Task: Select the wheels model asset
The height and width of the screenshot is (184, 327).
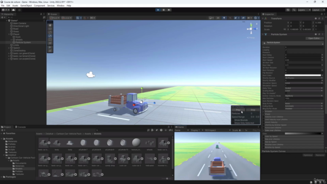Action: tap(150, 143)
